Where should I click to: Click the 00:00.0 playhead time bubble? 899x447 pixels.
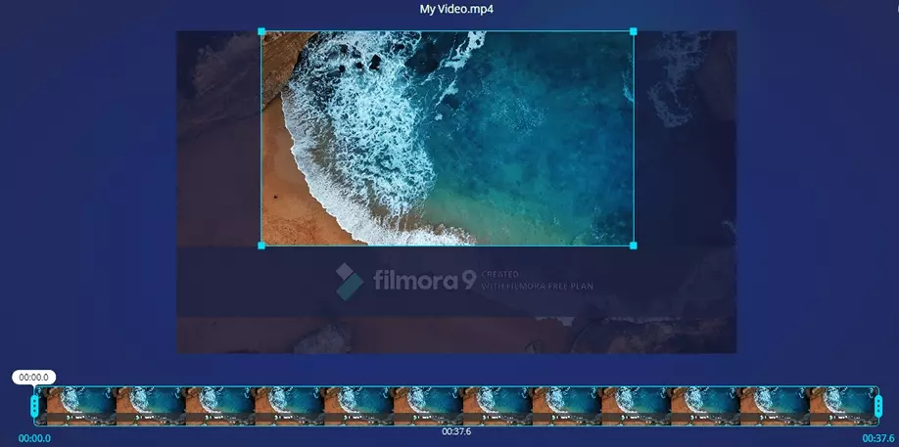(x=34, y=378)
